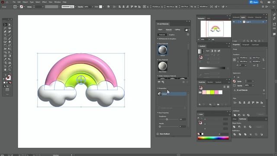Click Unite in Pathfinder shape modes

pos(234,127)
